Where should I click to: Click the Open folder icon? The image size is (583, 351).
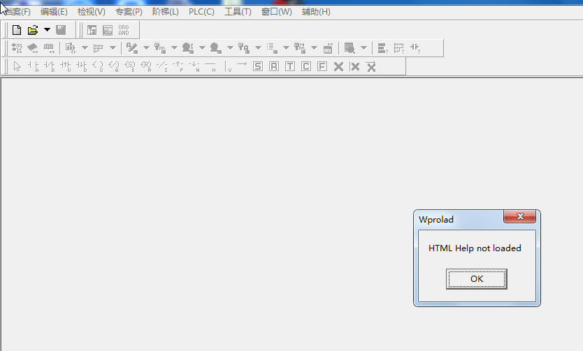point(32,30)
